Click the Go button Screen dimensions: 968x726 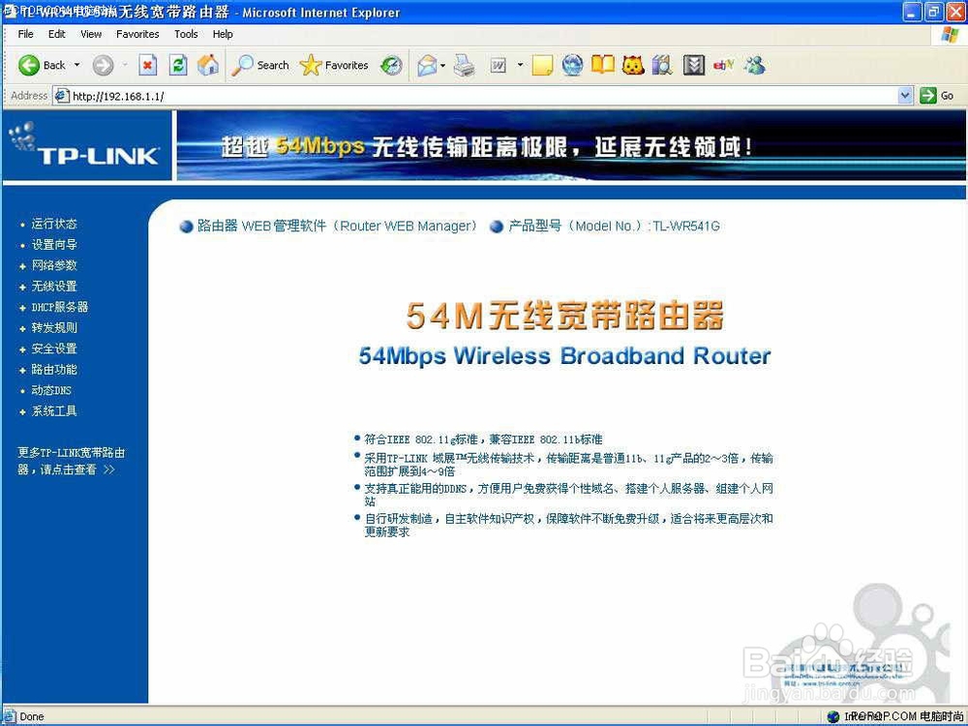(x=936, y=96)
